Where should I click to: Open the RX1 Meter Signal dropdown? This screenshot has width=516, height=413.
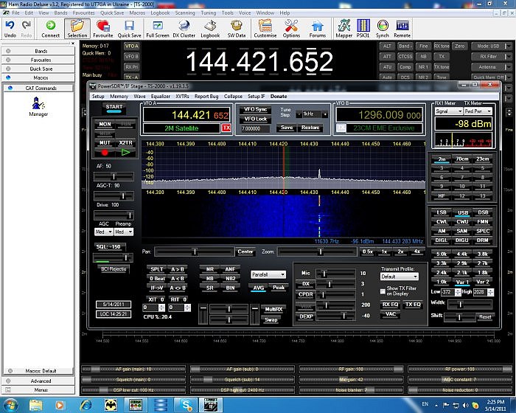[448, 111]
